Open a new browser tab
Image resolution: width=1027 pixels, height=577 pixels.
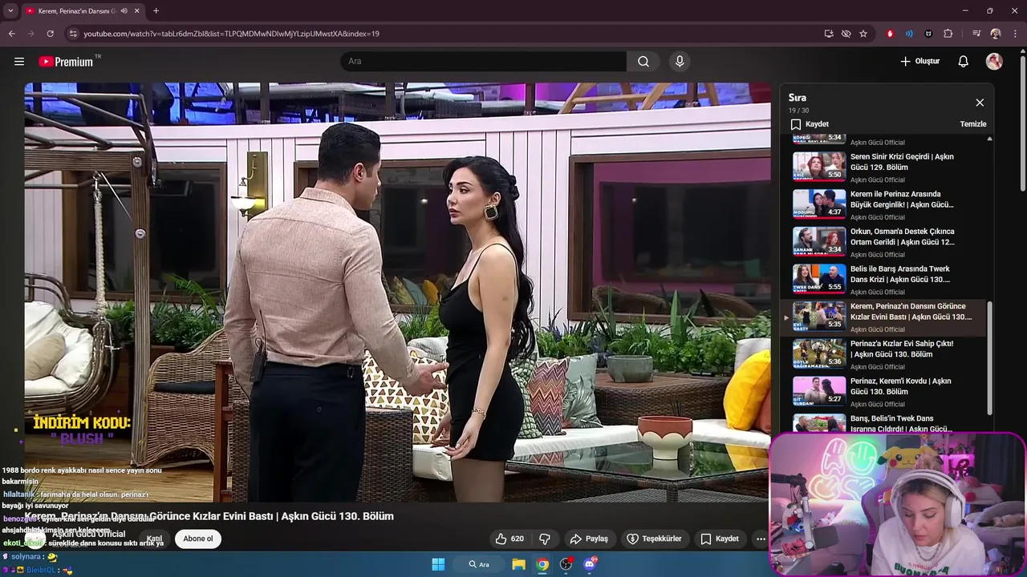click(156, 11)
